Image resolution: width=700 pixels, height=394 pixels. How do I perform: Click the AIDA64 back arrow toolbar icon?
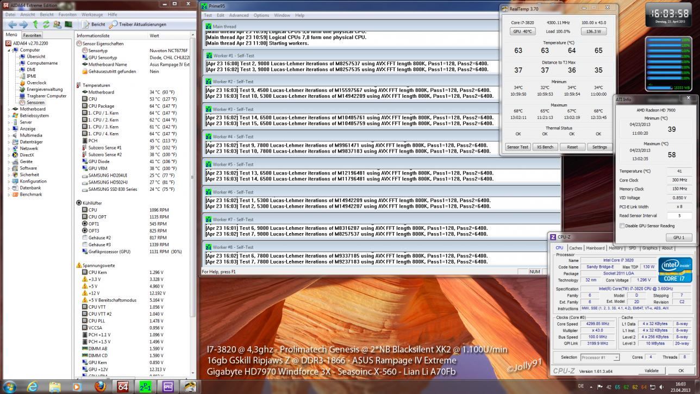pos(11,24)
